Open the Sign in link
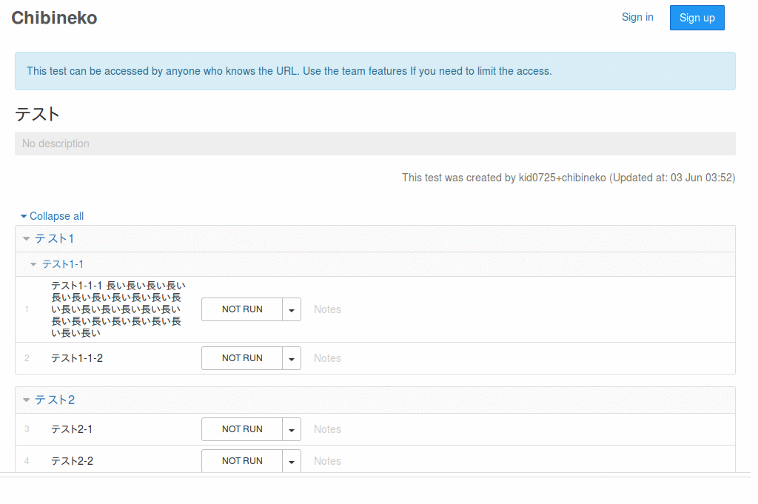The height and width of the screenshot is (504, 758). (x=637, y=17)
